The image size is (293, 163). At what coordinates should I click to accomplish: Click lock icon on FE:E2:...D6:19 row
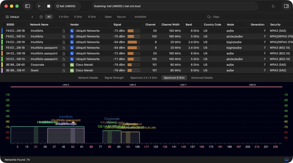64,48
